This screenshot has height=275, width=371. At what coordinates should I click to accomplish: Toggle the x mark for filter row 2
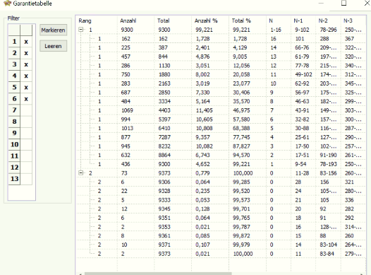point(26,53)
